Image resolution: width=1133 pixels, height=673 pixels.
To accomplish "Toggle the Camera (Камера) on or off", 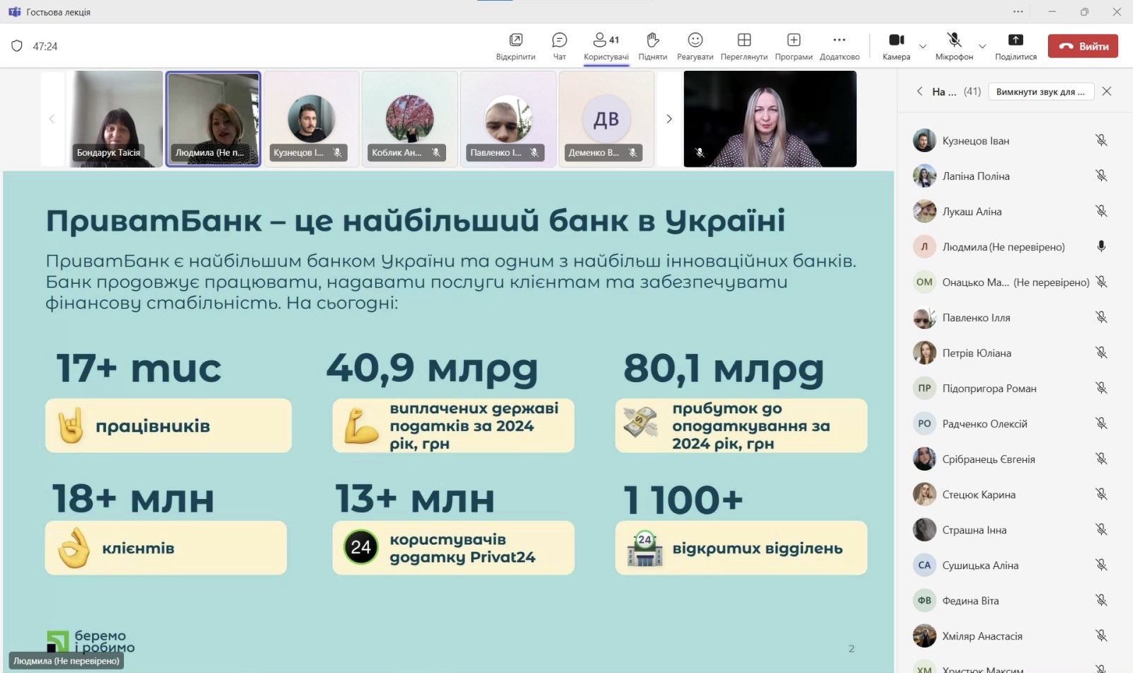I will (896, 45).
